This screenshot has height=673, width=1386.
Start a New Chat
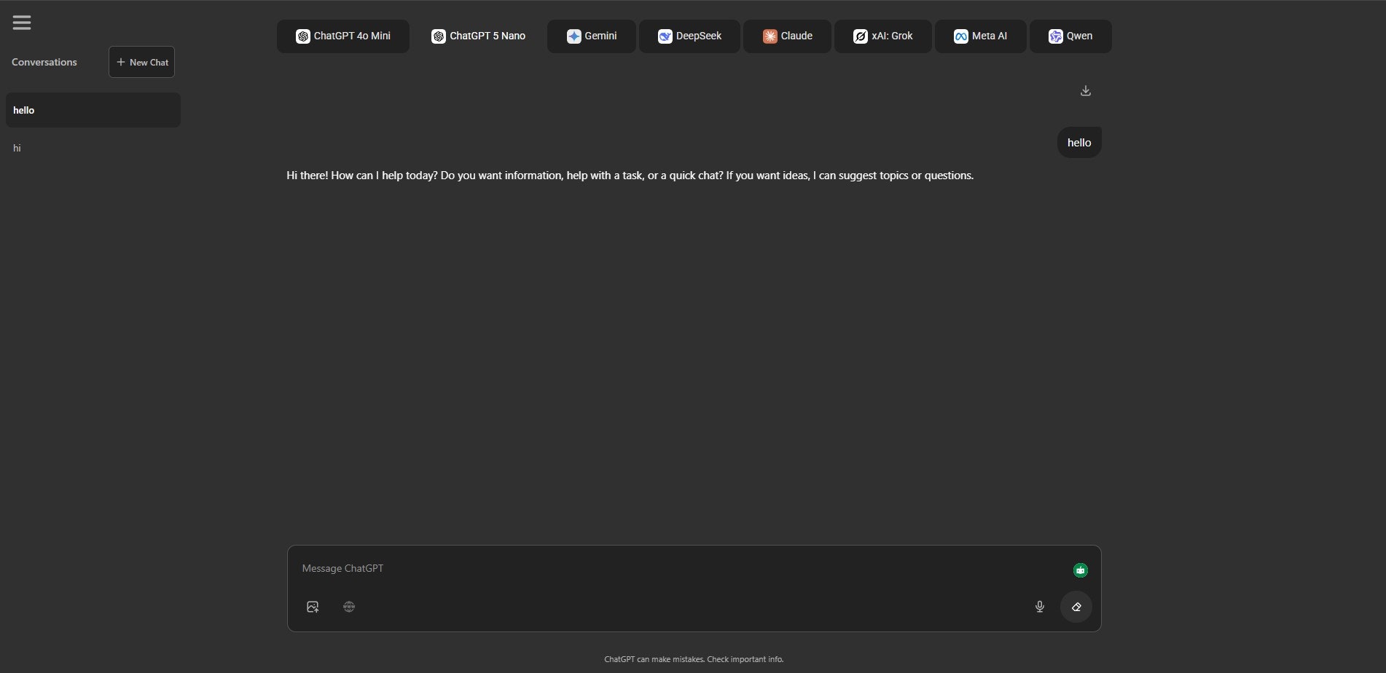tap(141, 62)
